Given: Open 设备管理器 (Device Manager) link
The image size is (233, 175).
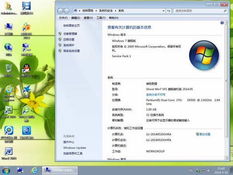Looking at the screenshot, I should [70, 34].
